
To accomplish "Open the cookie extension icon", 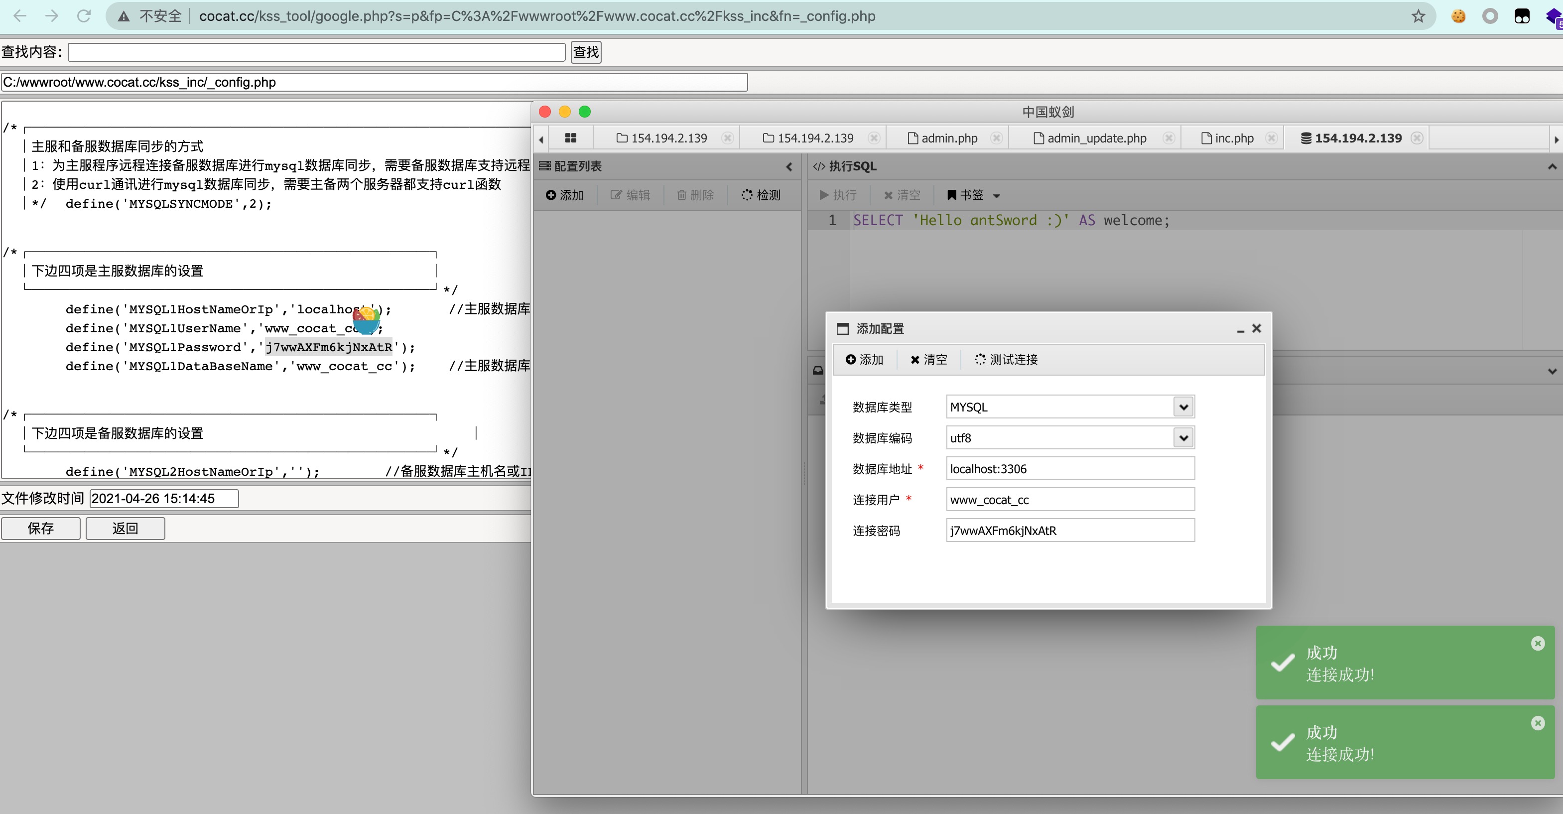I will 1458,16.
